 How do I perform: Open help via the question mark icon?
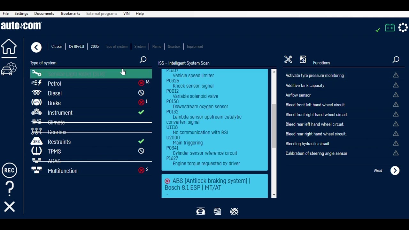pos(10,188)
